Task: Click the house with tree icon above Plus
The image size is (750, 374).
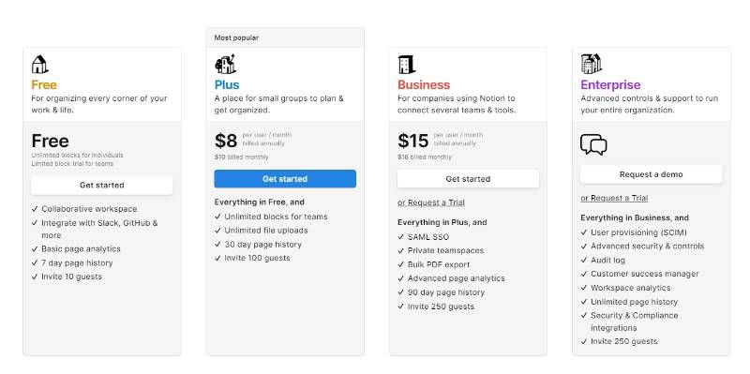Action: (225, 64)
